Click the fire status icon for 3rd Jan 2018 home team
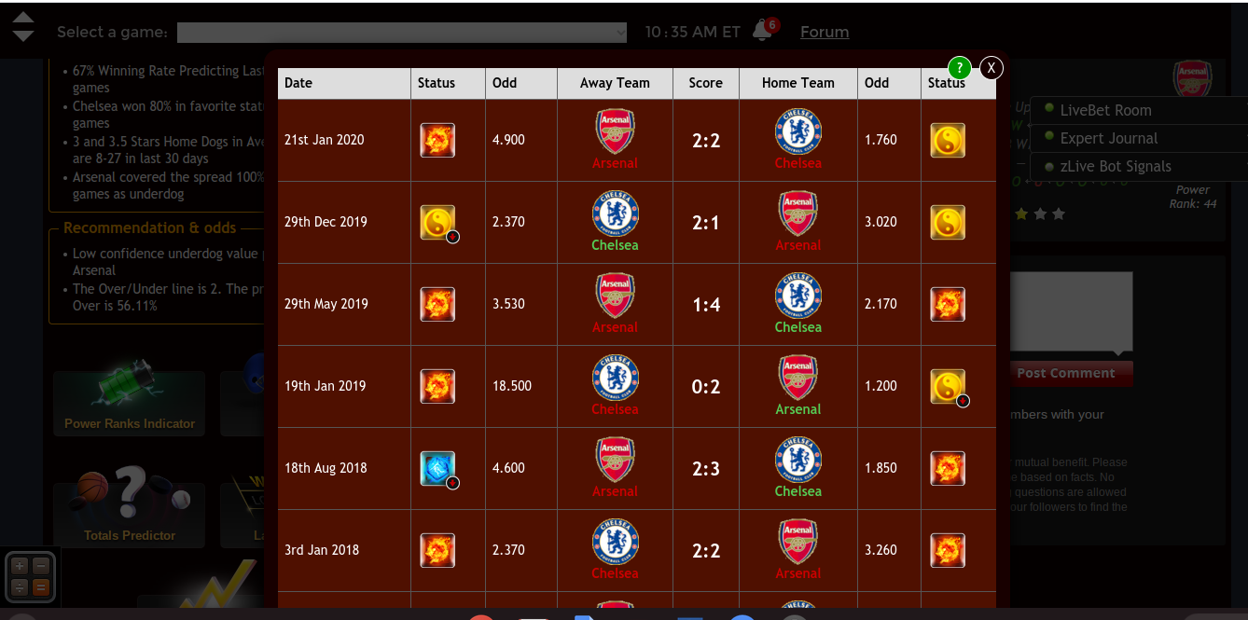Screen dimensions: 1248x620 (x=948, y=550)
